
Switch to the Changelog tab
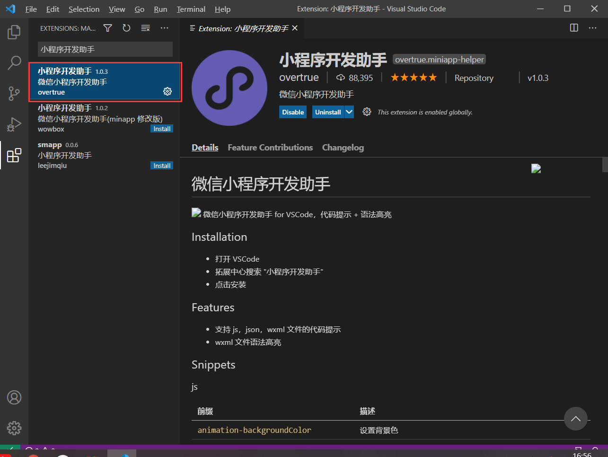coord(343,148)
